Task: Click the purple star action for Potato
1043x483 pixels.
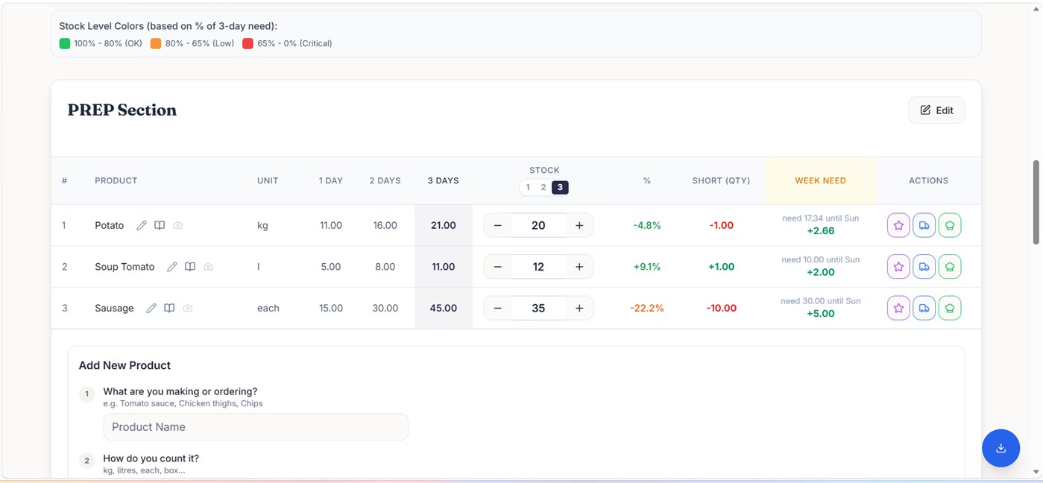Action: point(898,225)
